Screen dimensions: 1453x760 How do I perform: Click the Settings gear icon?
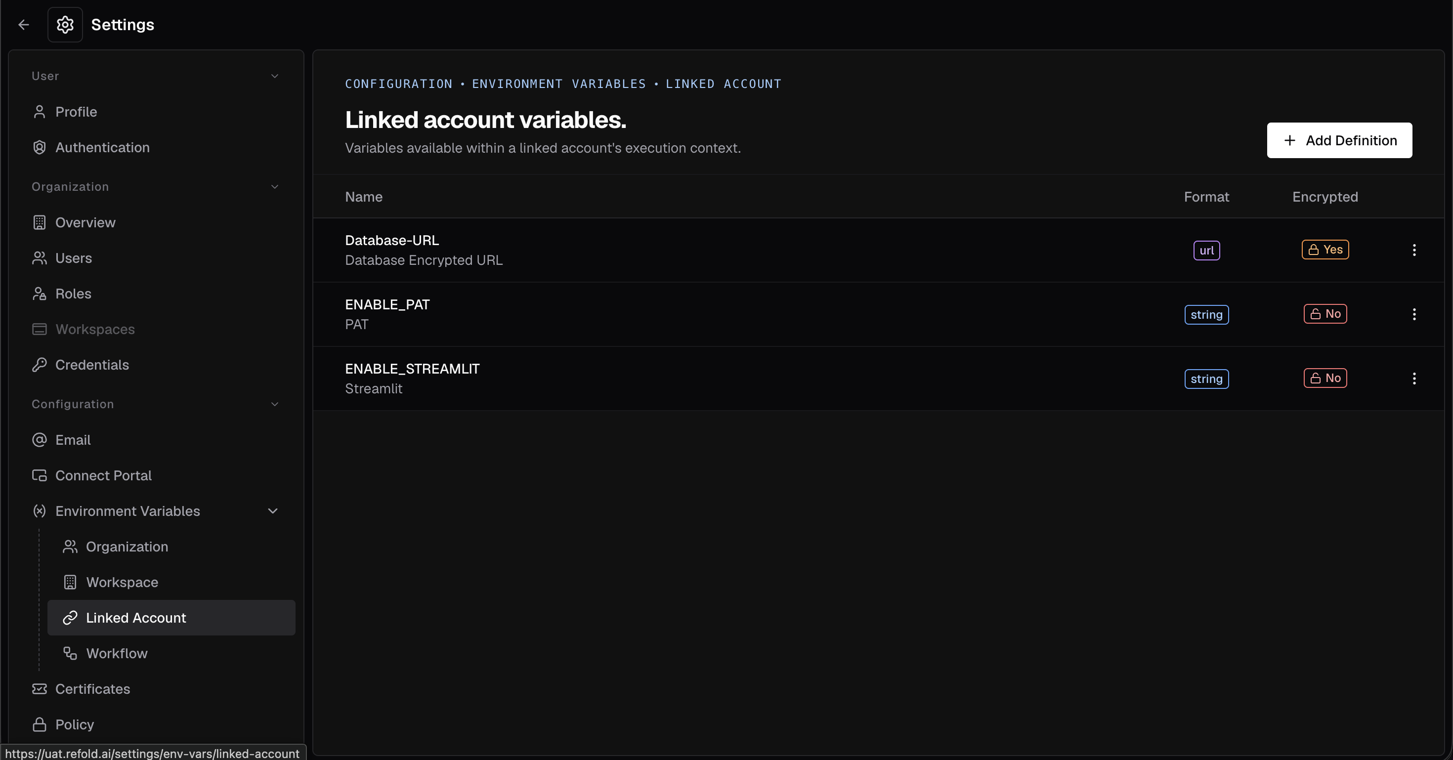point(65,25)
